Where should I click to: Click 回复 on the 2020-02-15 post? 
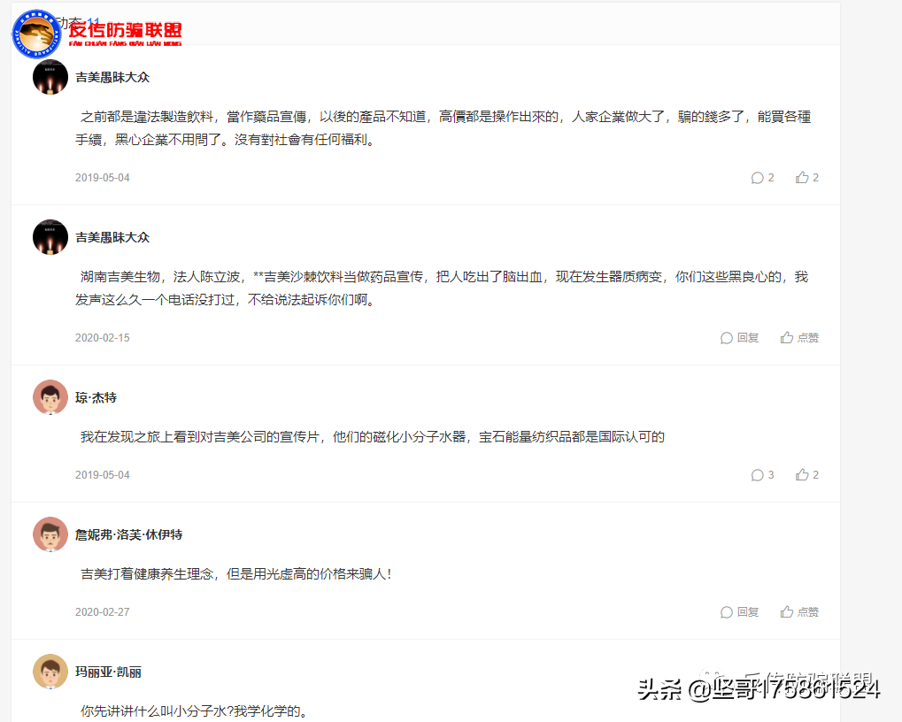(740, 338)
